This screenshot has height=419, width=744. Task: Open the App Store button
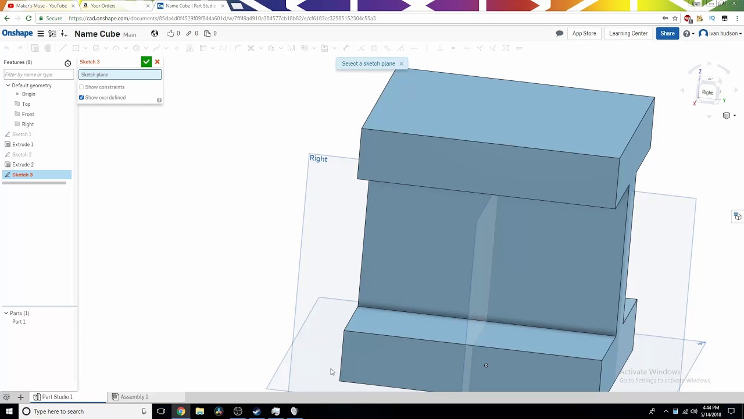coord(584,34)
